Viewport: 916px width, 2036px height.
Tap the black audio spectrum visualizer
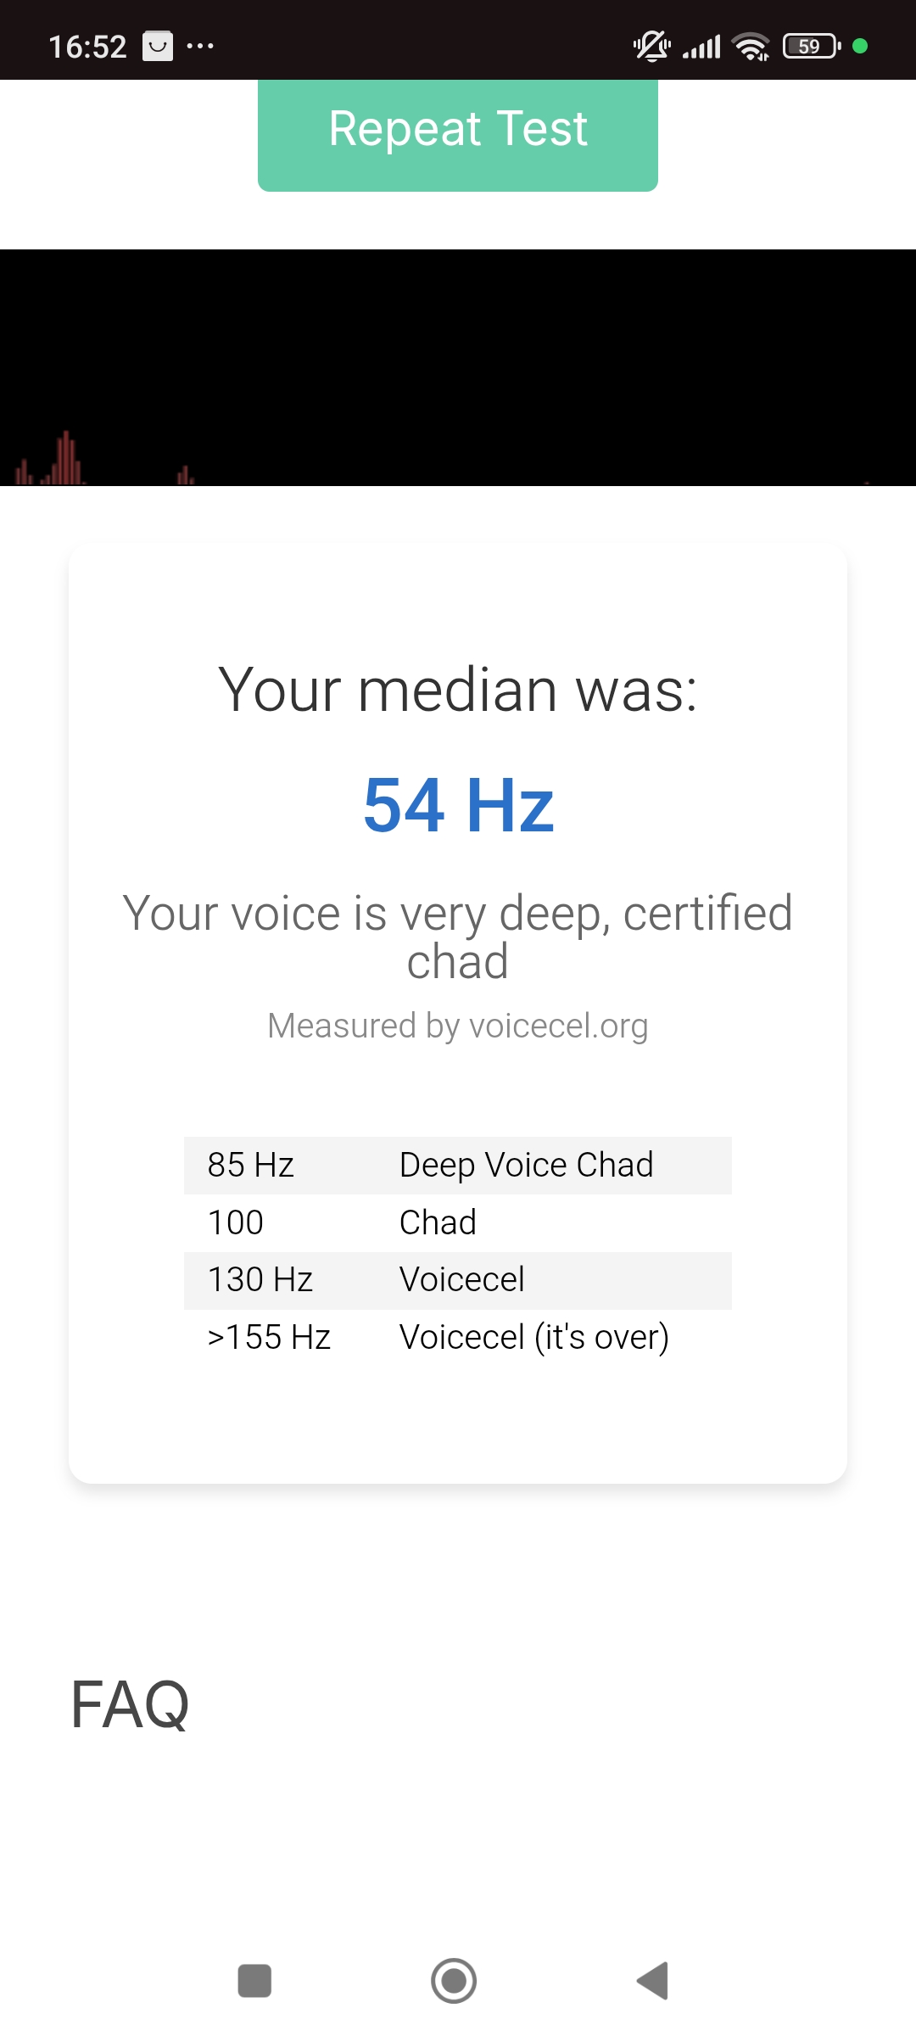pos(458,367)
